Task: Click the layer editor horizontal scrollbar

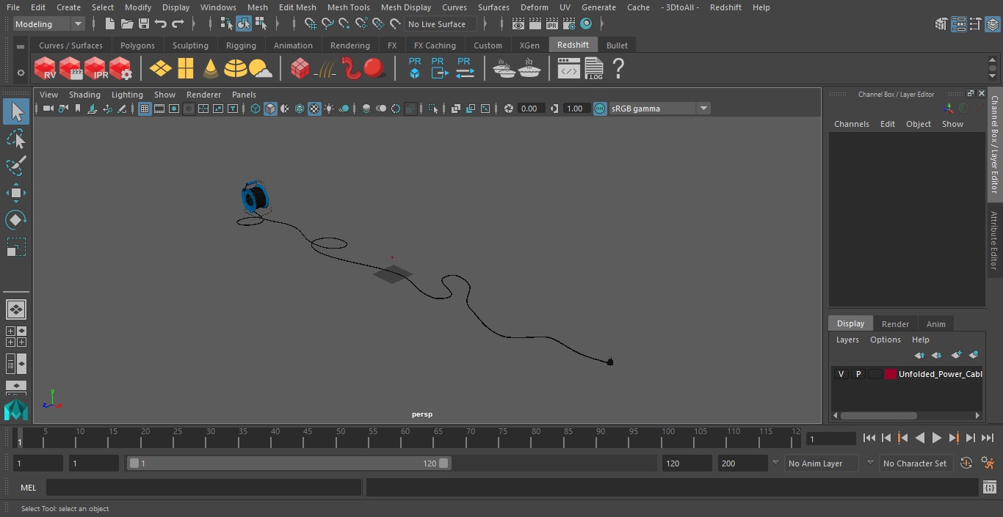Action: click(879, 415)
